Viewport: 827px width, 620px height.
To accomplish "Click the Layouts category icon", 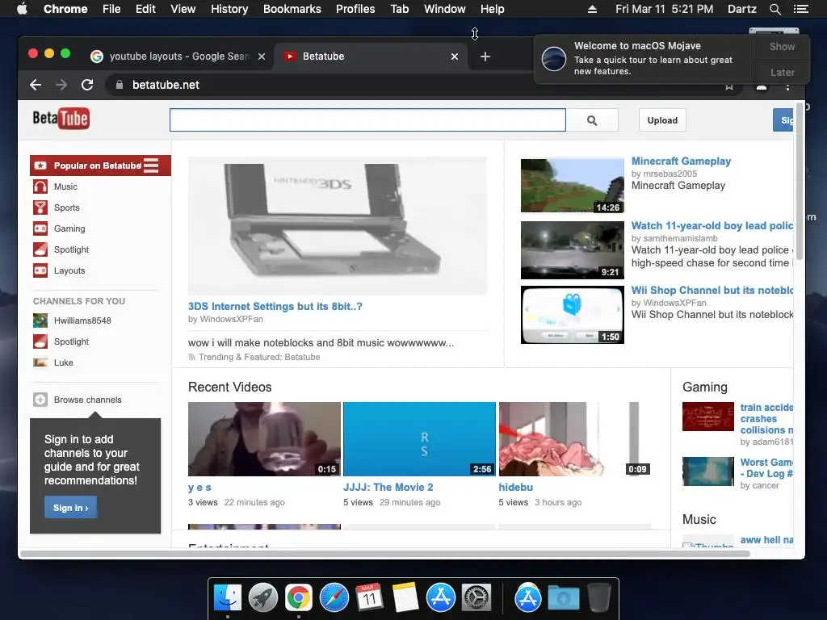I will 40,270.
